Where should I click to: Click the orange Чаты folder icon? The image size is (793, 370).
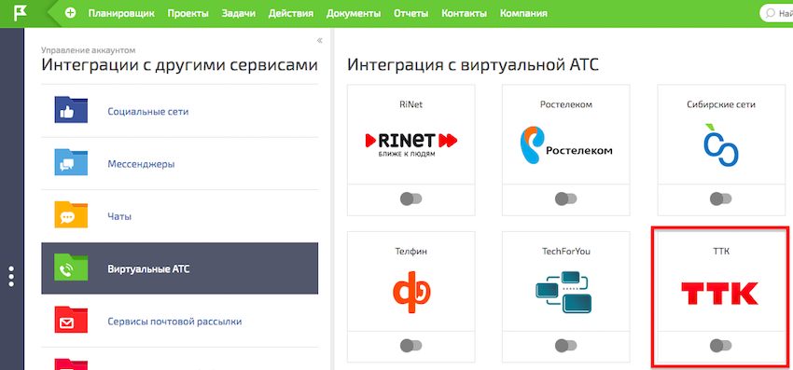click(71, 216)
